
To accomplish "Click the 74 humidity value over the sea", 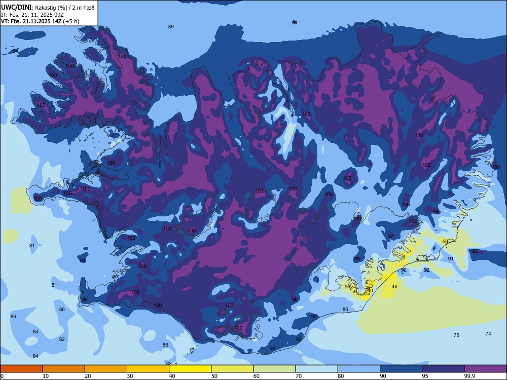I will coord(488,334).
